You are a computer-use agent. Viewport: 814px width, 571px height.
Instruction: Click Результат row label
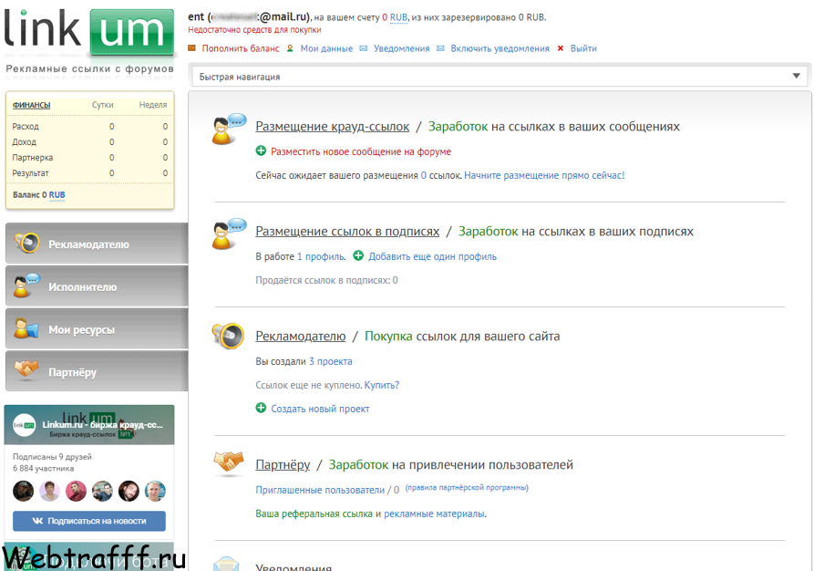coord(31,173)
